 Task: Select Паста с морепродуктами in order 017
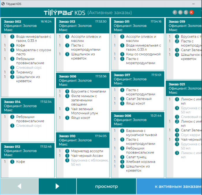(141, 92)
